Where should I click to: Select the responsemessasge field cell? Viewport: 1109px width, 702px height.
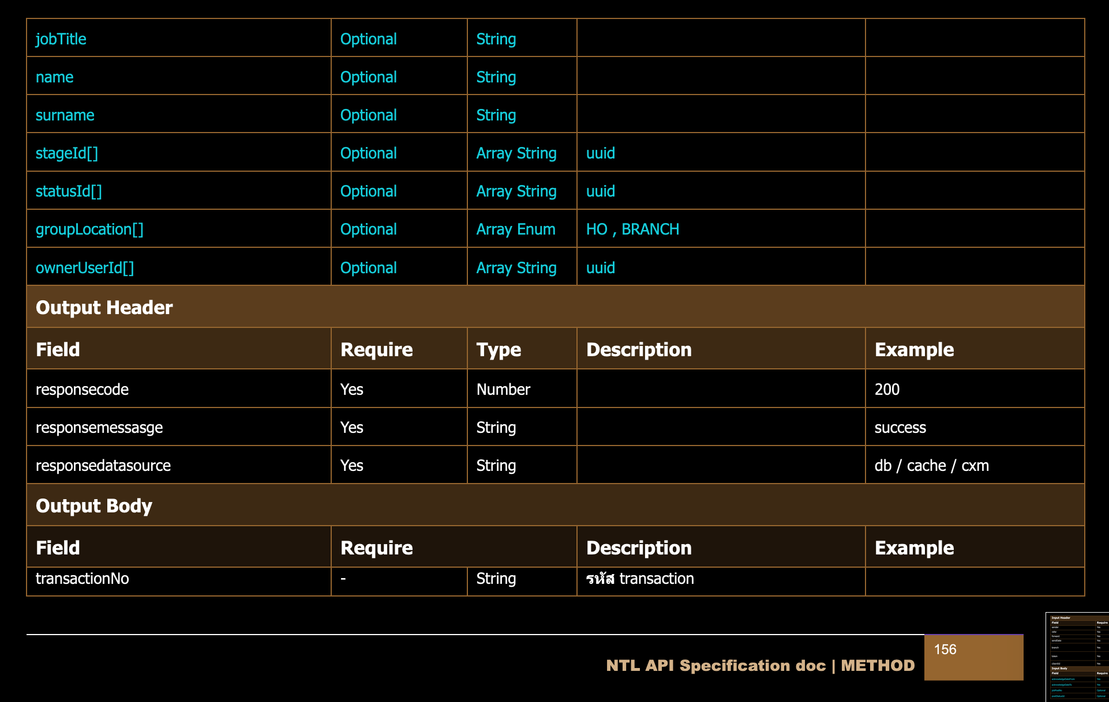99,428
